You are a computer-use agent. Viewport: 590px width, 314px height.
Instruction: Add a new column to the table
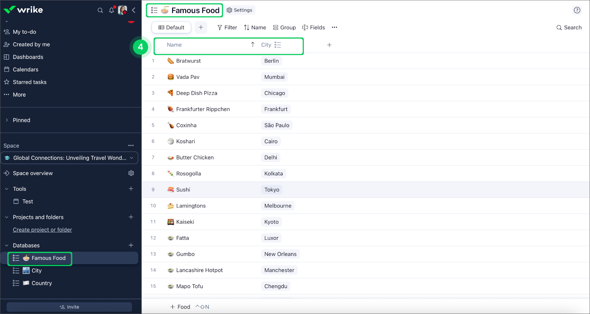coord(329,45)
